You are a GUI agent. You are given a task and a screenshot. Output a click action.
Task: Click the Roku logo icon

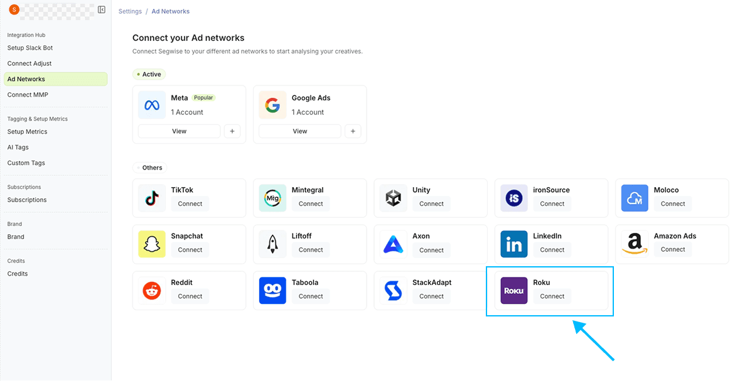point(514,290)
